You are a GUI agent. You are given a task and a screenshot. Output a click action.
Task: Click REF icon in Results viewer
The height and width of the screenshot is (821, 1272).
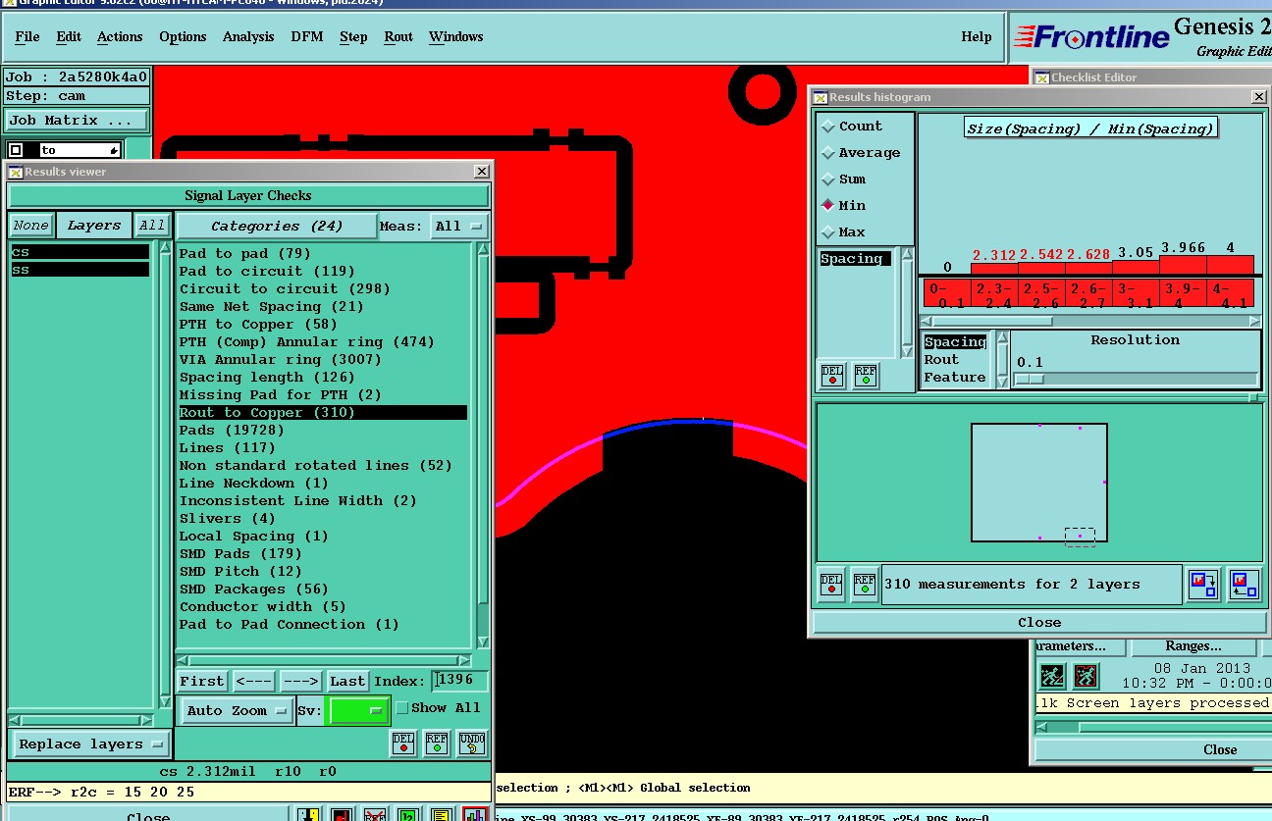[437, 744]
